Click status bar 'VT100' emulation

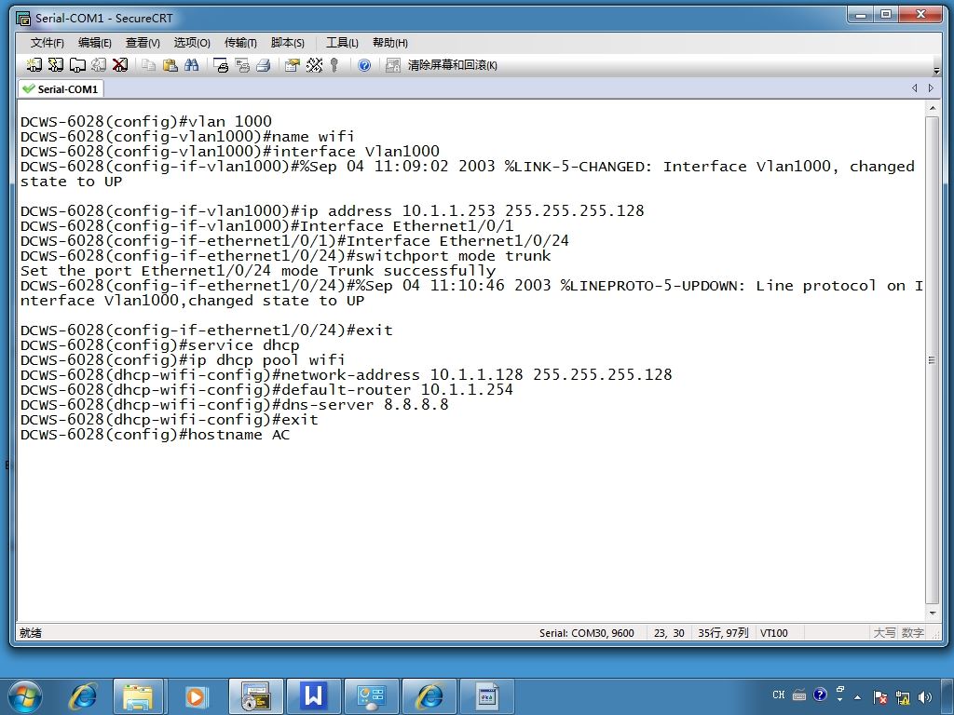point(774,633)
